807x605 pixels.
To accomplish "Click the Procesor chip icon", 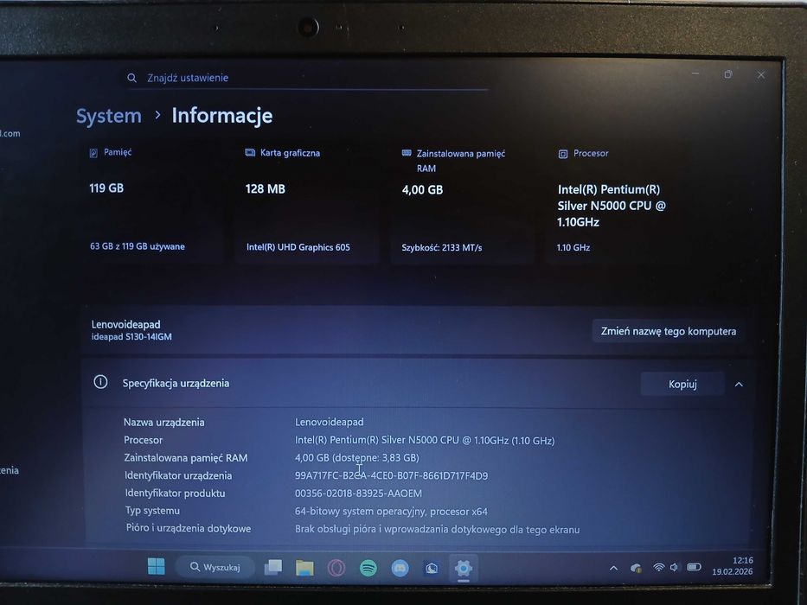I will point(563,154).
